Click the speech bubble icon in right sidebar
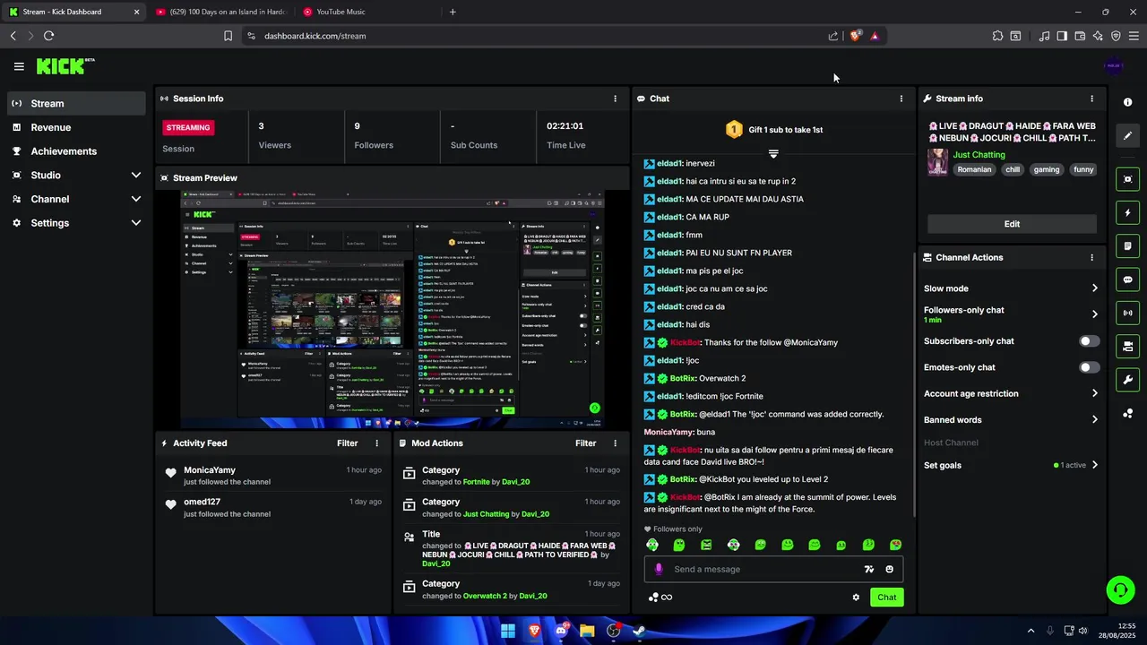The width and height of the screenshot is (1147, 645). pyautogui.click(x=1127, y=279)
